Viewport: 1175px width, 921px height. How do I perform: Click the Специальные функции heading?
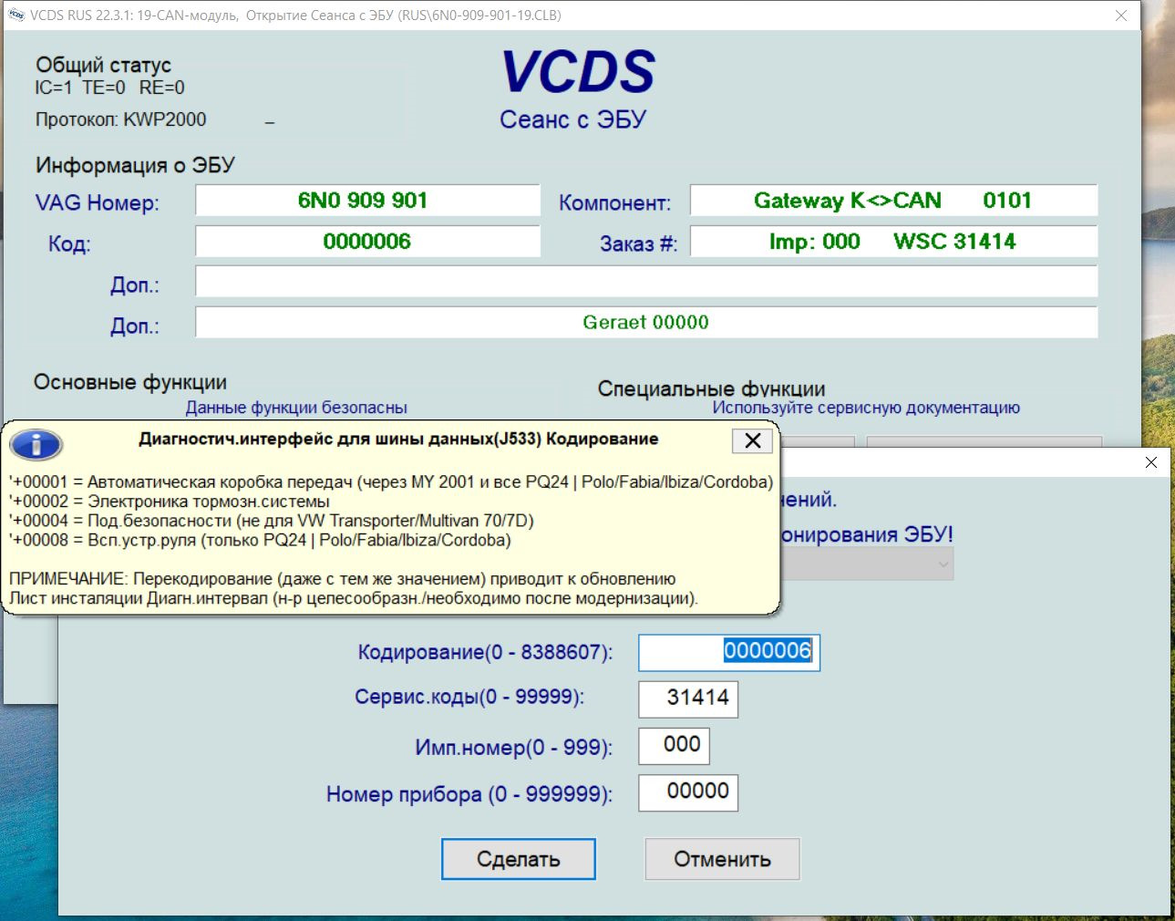point(712,388)
